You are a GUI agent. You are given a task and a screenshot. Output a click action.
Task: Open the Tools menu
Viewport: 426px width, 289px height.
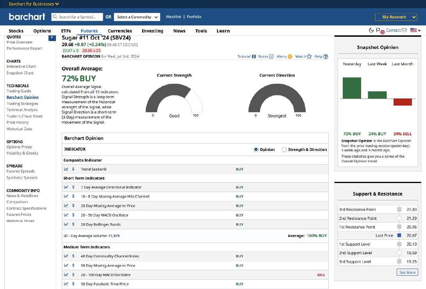tap(201, 31)
